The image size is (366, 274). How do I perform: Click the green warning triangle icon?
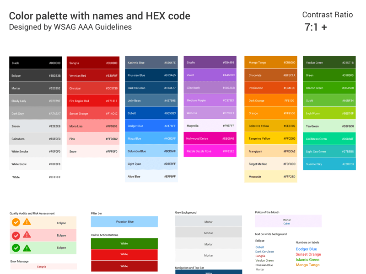pos(27,248)
